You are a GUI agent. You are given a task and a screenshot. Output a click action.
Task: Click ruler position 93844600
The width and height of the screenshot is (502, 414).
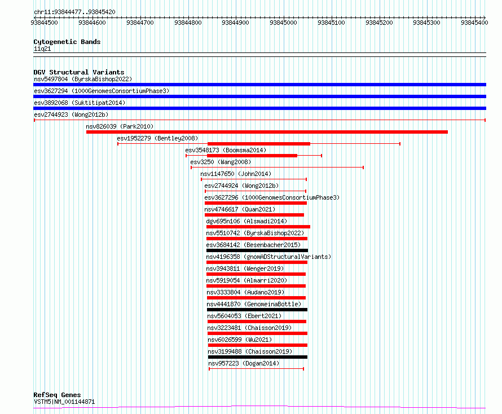92,23
